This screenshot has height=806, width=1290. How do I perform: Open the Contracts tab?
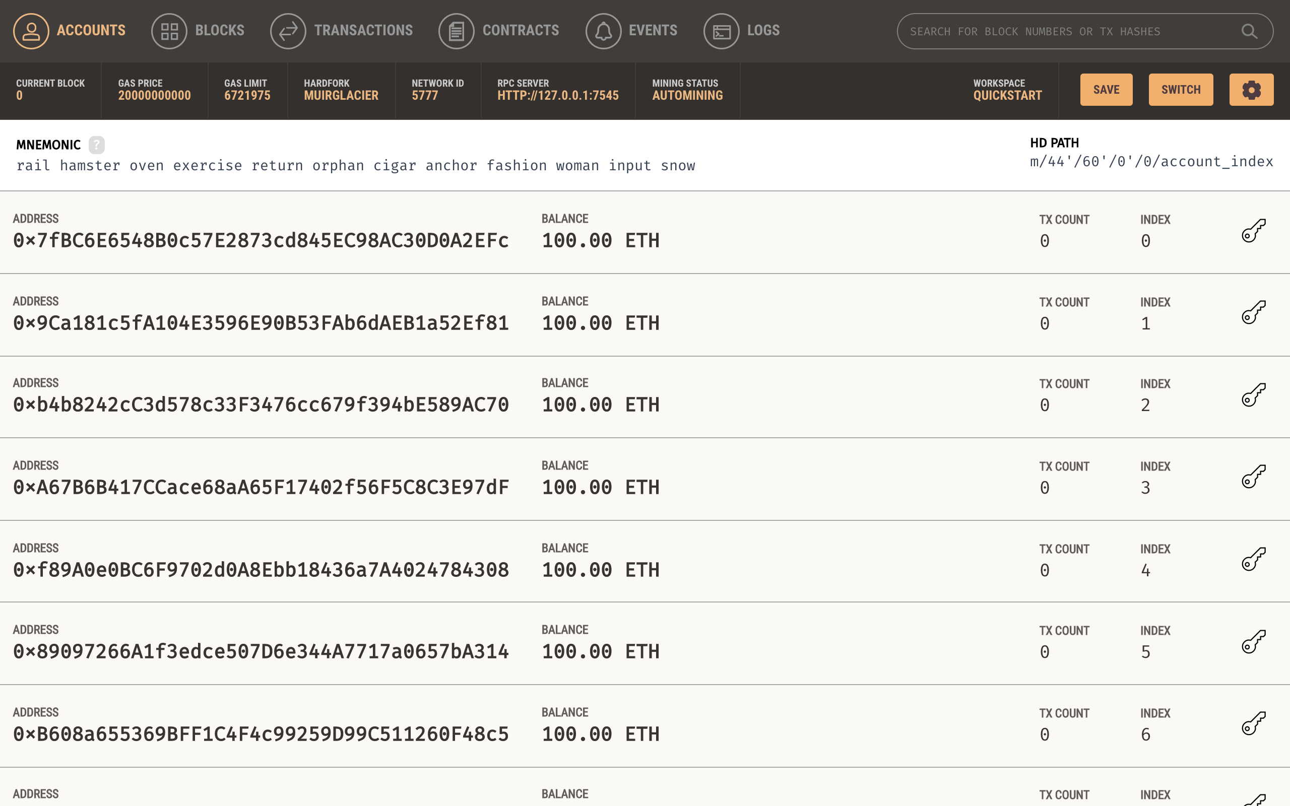(520, 30)
